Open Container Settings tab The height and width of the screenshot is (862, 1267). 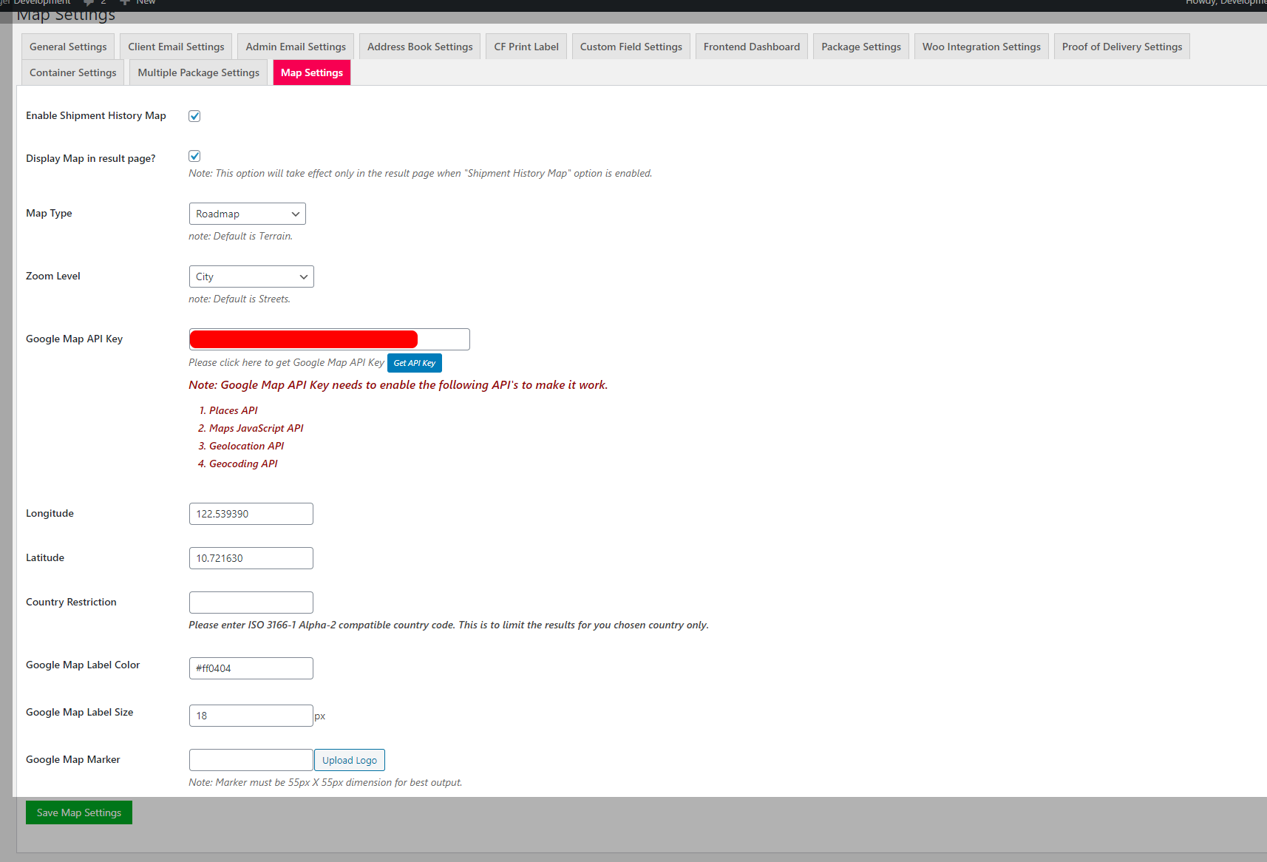tap(72, 72)
